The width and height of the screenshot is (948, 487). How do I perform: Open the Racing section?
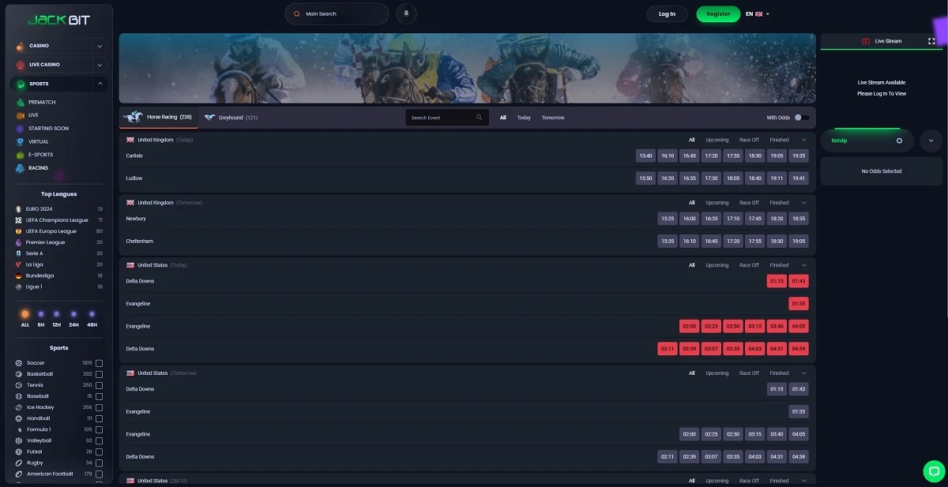tap(38, 168)
